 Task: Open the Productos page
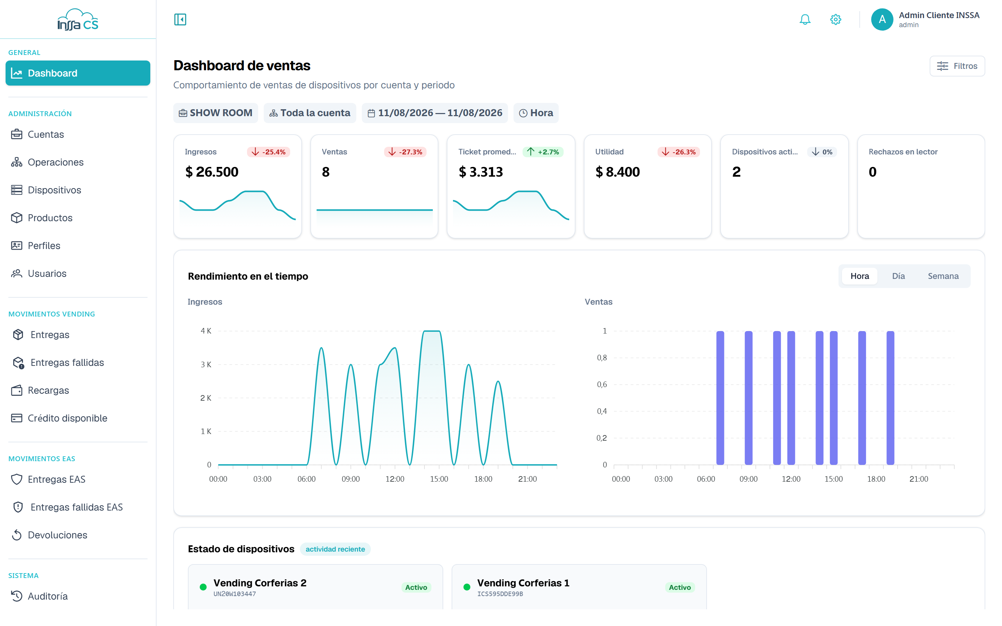coord(78,218)
